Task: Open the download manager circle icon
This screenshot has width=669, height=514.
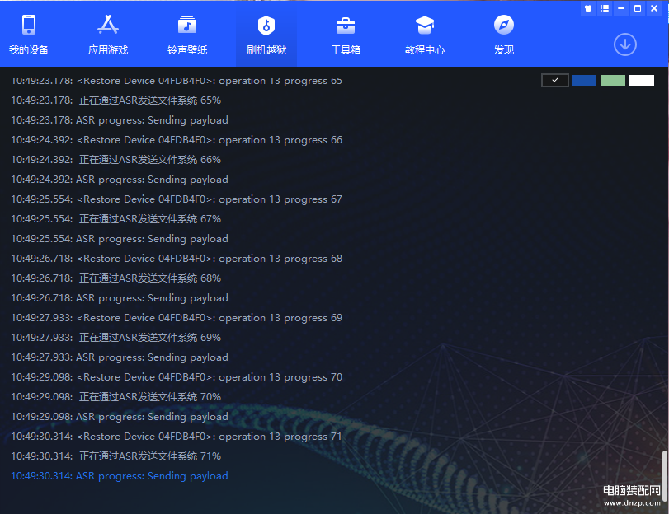Action: tap(625, 44)
